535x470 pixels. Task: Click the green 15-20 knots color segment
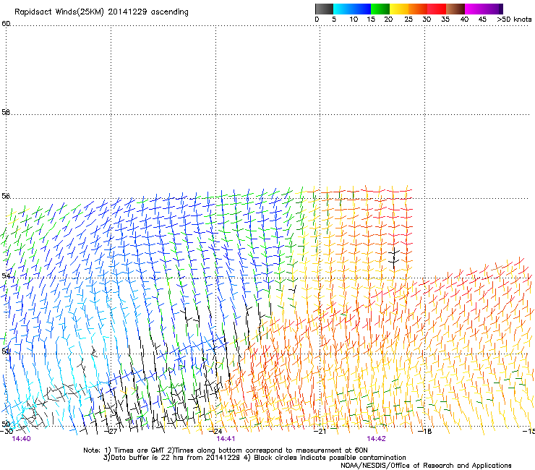tap(380, 9)
